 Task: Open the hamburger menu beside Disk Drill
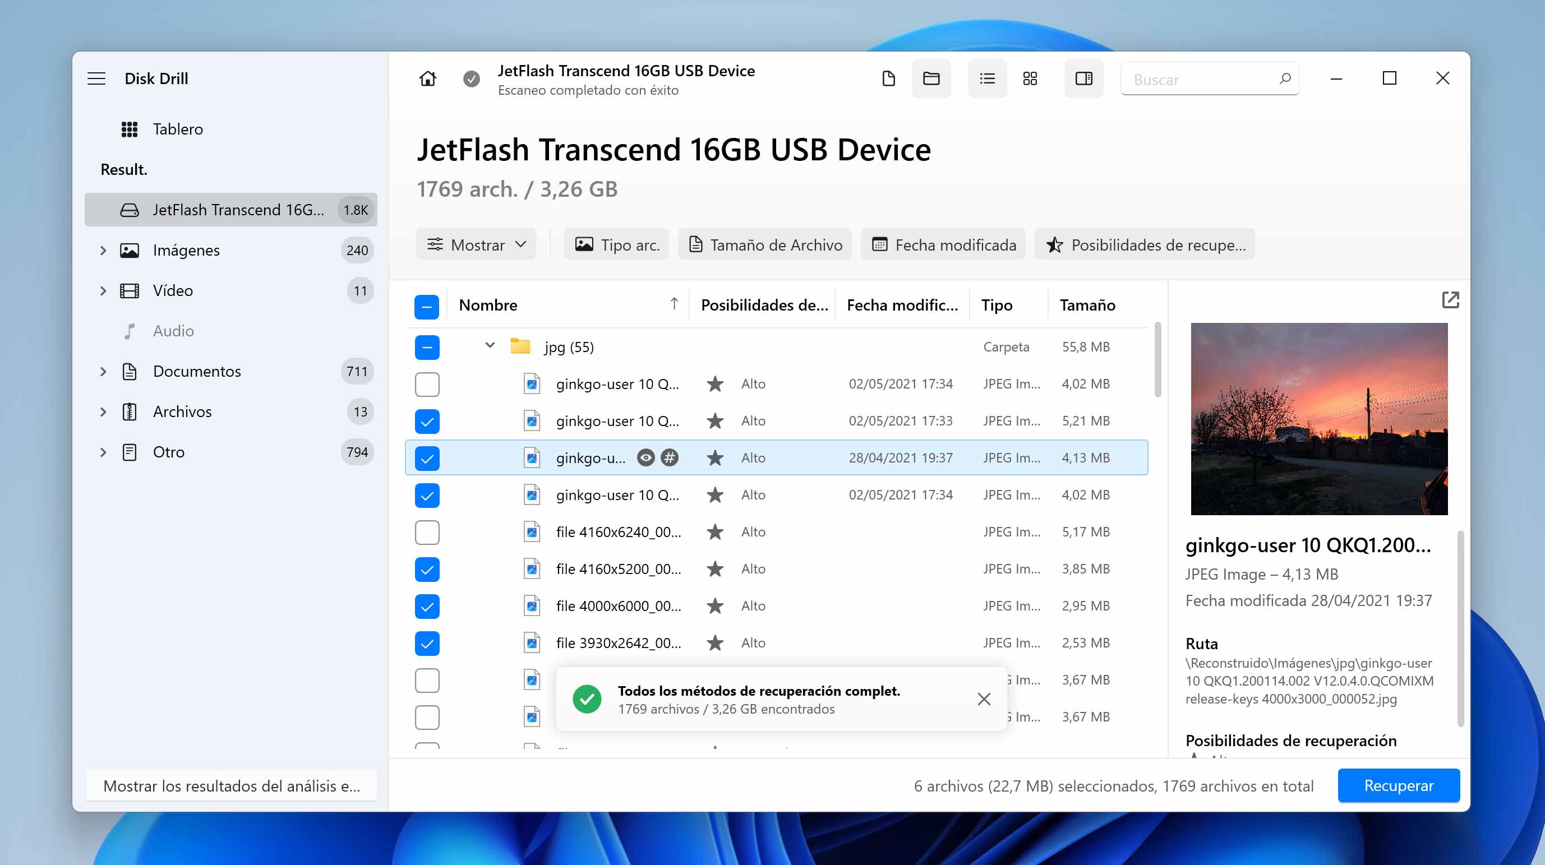click(96, 78)
